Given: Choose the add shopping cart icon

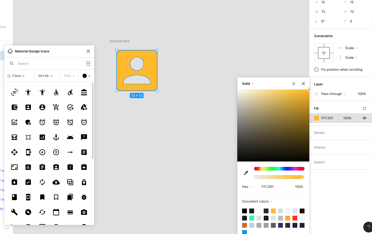Looking at the screenshot, I should point(56,107).
